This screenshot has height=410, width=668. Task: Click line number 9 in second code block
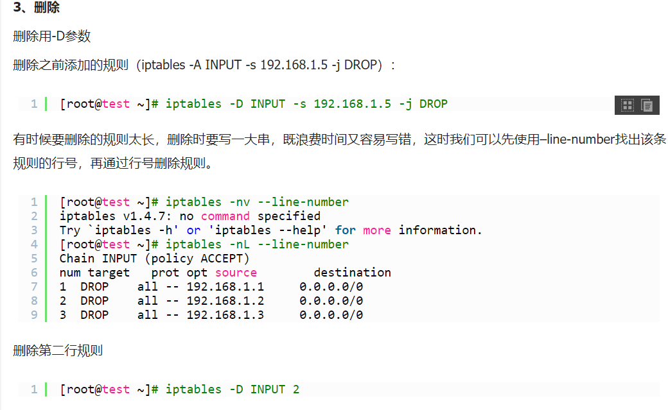coord(33,315)
